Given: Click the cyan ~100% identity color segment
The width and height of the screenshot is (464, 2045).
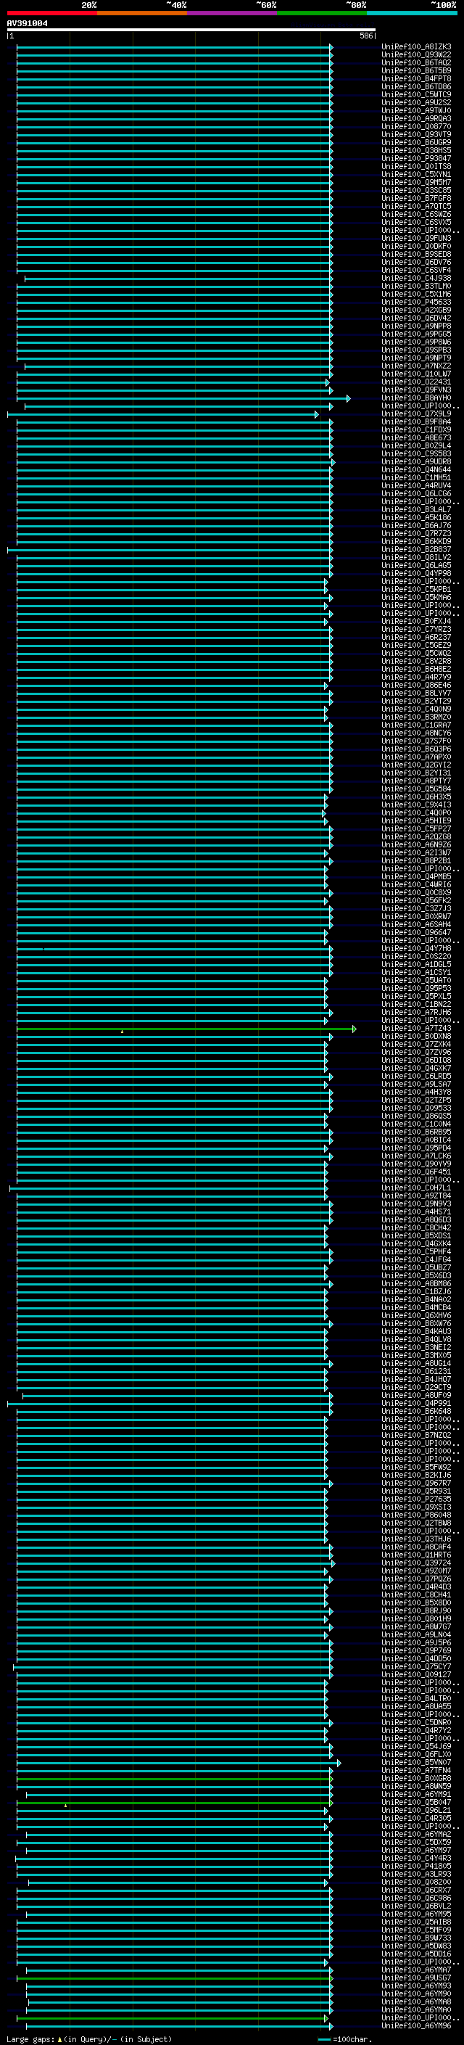Looking at the screenshot, I should (x=412, y=13).
